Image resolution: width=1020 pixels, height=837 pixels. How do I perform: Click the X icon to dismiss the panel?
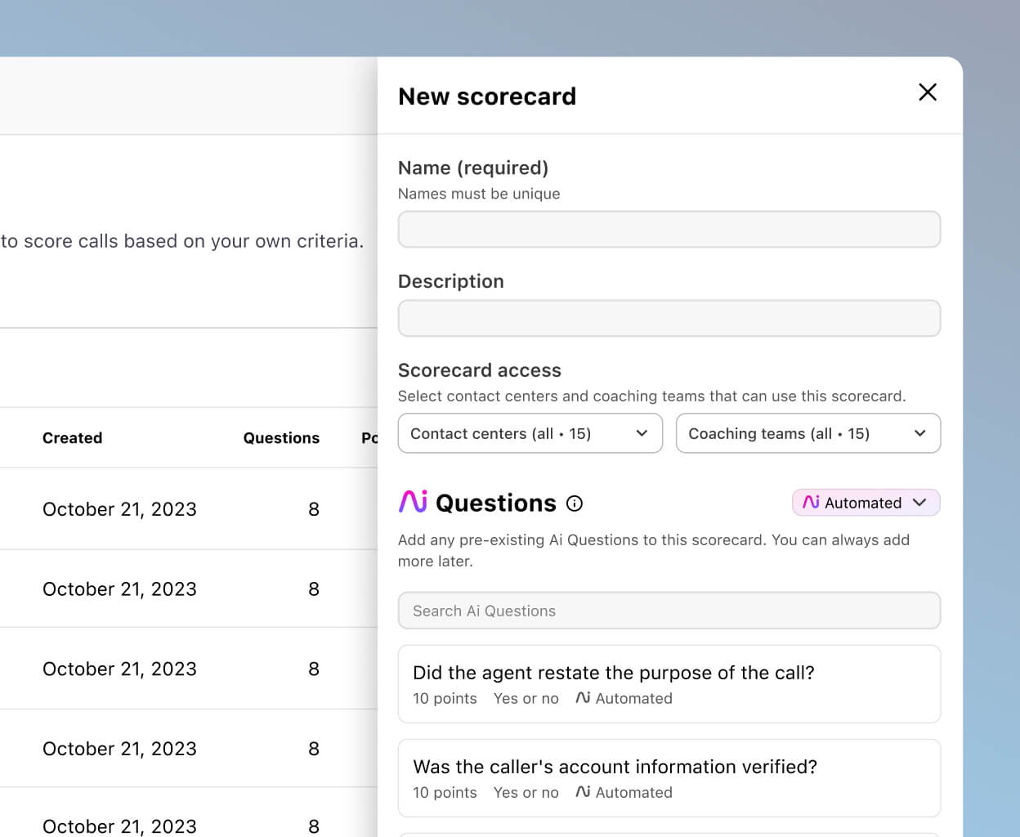click(928, 92)
